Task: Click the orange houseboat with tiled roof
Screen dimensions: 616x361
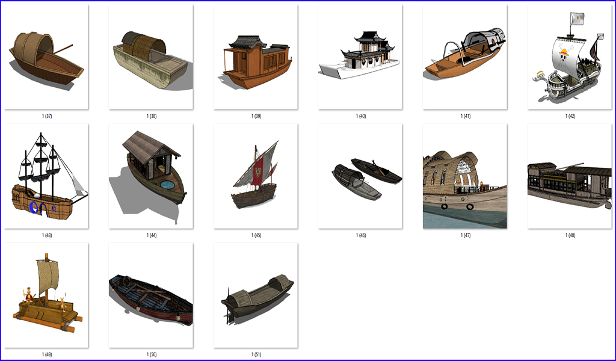Action: [256, 57]
